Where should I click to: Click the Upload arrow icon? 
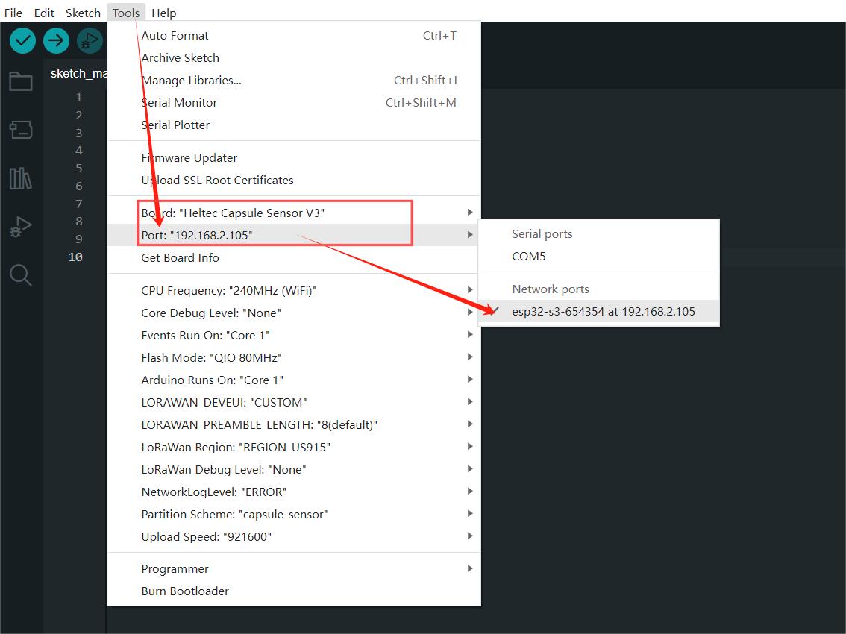click(56, 40)
